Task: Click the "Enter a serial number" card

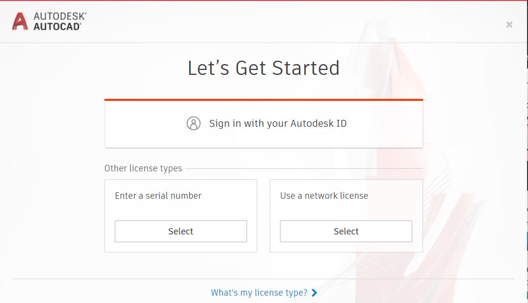Action: [180, 215]
